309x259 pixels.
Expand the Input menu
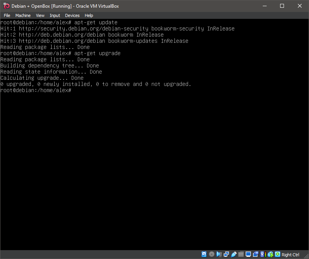pos(55,15)
